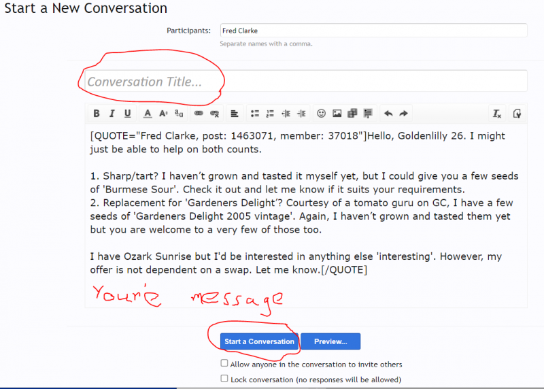Click the underline formatting icon

coord(127,114)
